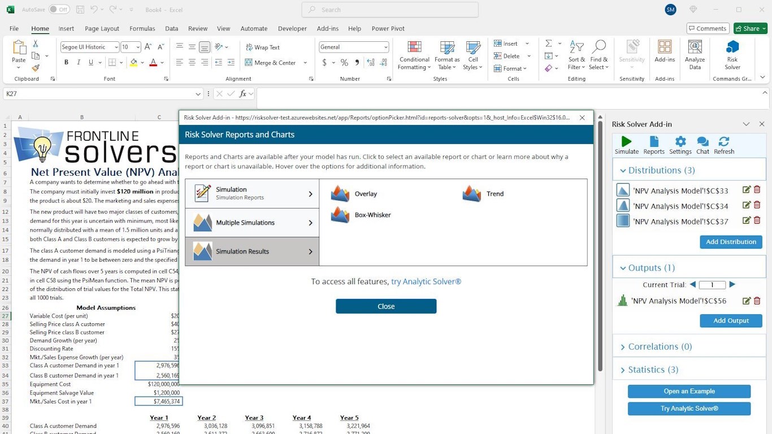The image size is (772, 434).
Task: Toggle bottom align in Alignment group
Action: (x=205, y=47)
